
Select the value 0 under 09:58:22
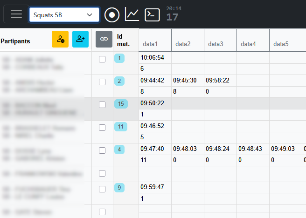[x=220, y=92]
